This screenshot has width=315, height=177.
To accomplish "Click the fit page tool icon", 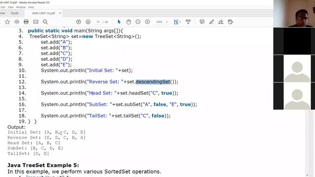I will [176, 22].
